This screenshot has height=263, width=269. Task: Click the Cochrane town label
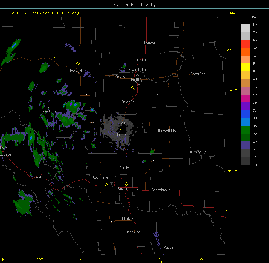click(100, 177)
